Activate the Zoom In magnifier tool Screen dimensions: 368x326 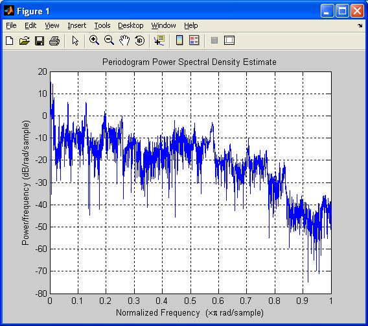coord(94,40)
